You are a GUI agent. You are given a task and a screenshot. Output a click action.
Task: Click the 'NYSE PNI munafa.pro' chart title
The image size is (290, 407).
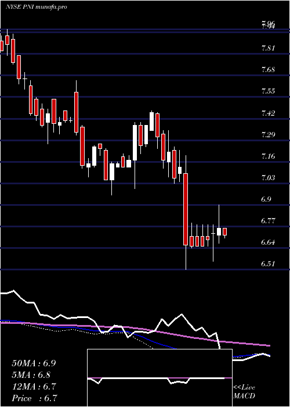[36, 7]
